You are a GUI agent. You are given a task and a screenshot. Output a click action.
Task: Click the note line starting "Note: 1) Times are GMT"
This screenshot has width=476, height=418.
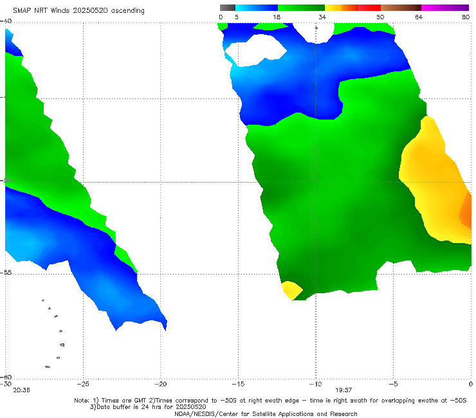[270, 401]
